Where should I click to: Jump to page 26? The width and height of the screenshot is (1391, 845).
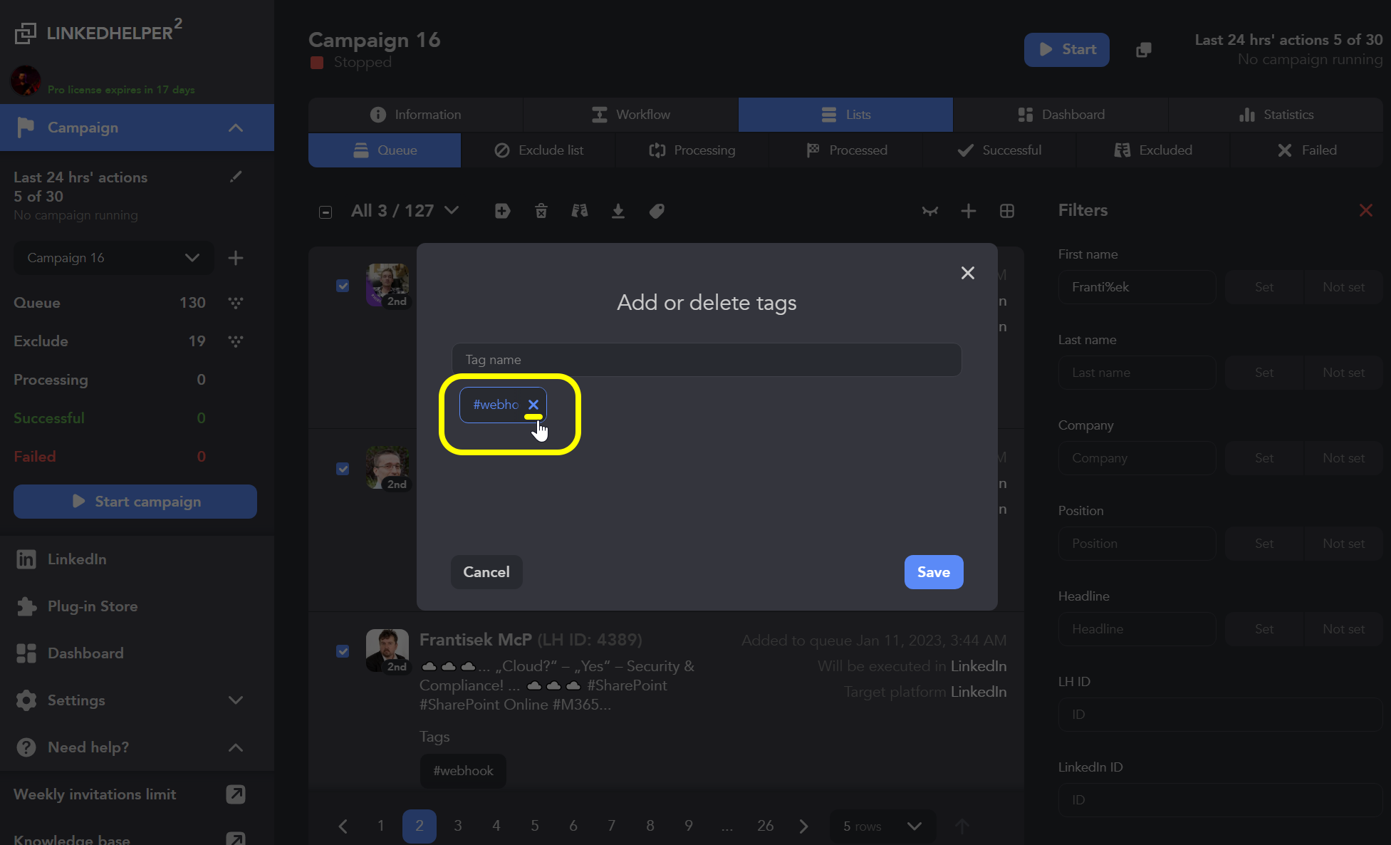pos(766,826)
